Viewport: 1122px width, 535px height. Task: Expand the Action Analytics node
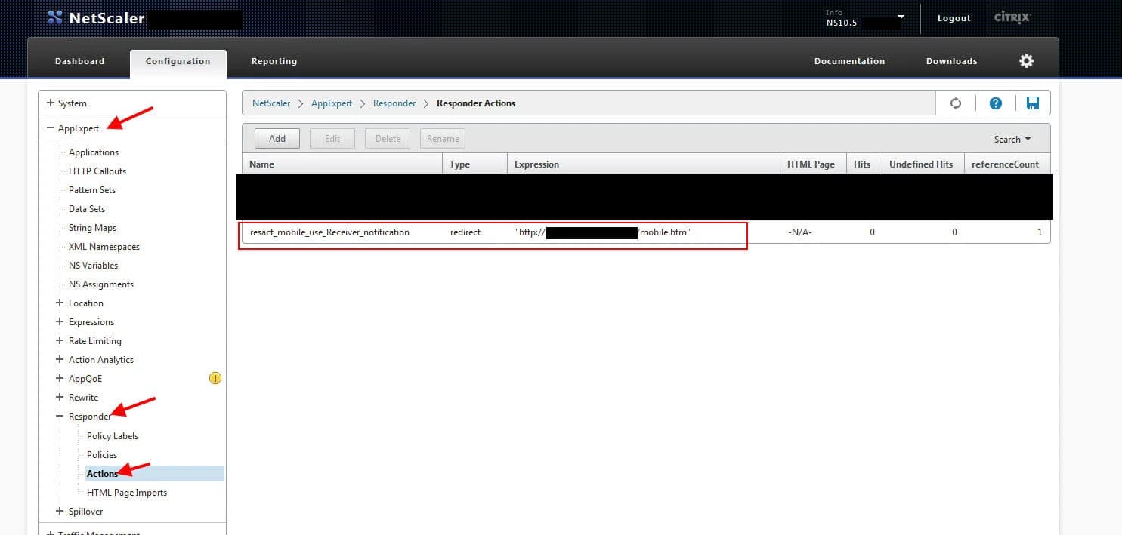click(60, 360)
